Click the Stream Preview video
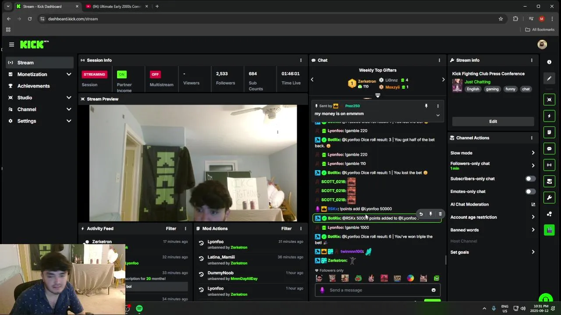The image size is (561, 315). click(193, 163)
